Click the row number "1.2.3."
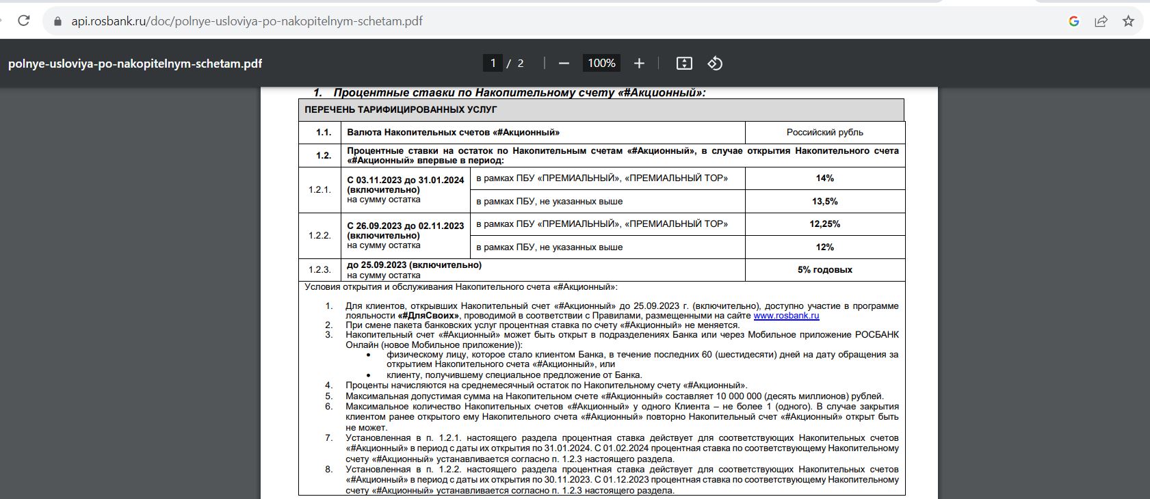 click(x=319, y=270)
